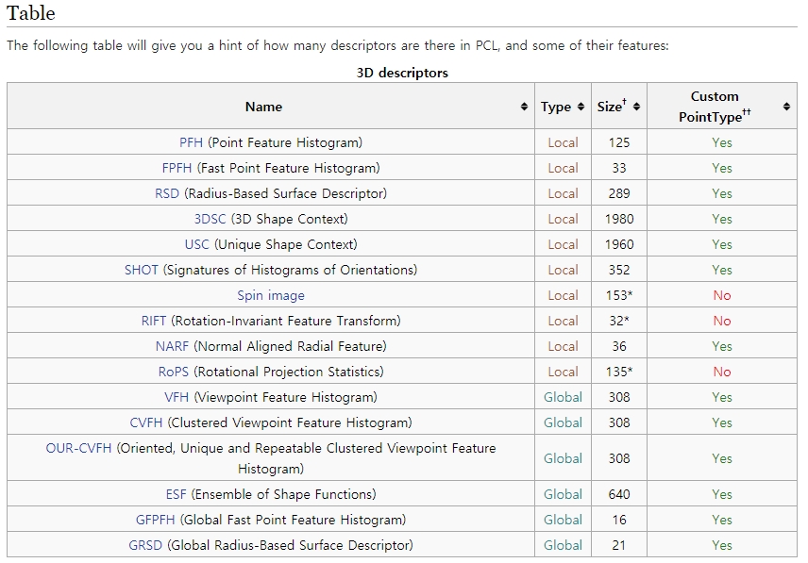This screenshot has width=808, height=563.
Task: Open the SHOT descriptor link
Action: pos(142,271)
